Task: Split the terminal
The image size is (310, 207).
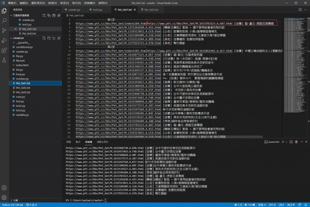Action: 291,142
